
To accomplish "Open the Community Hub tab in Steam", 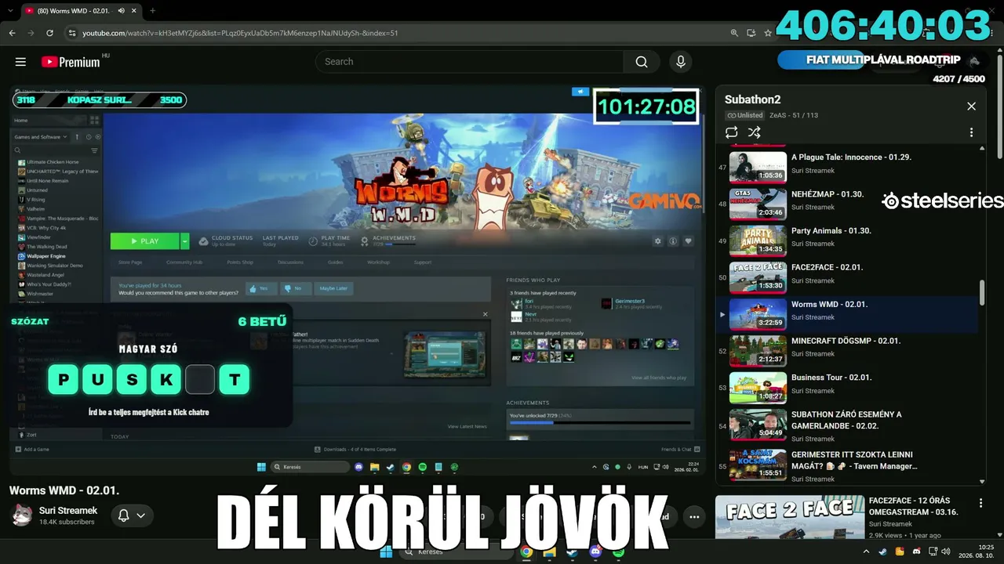I will pyautogui.click(x=184, y=262).
